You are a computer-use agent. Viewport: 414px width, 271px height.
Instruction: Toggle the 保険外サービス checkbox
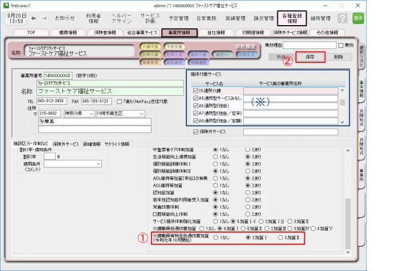pyautogui.click(x=195, y=132)
